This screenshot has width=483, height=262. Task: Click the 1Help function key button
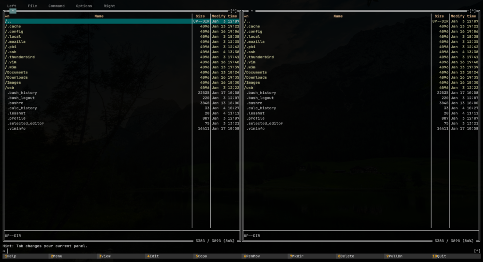point(25,256)
